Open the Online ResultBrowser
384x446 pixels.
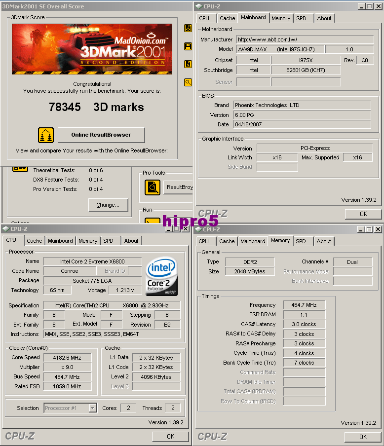[x=101, y=135]
